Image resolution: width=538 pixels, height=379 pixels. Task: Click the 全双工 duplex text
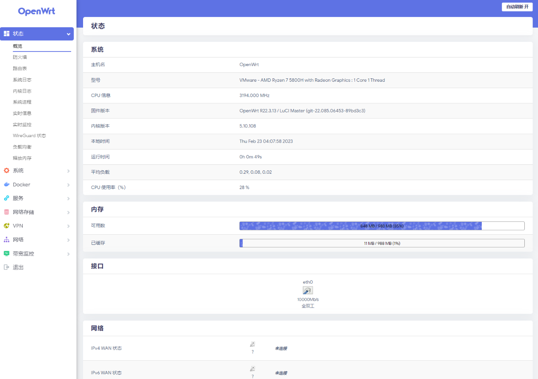point(308,306)
